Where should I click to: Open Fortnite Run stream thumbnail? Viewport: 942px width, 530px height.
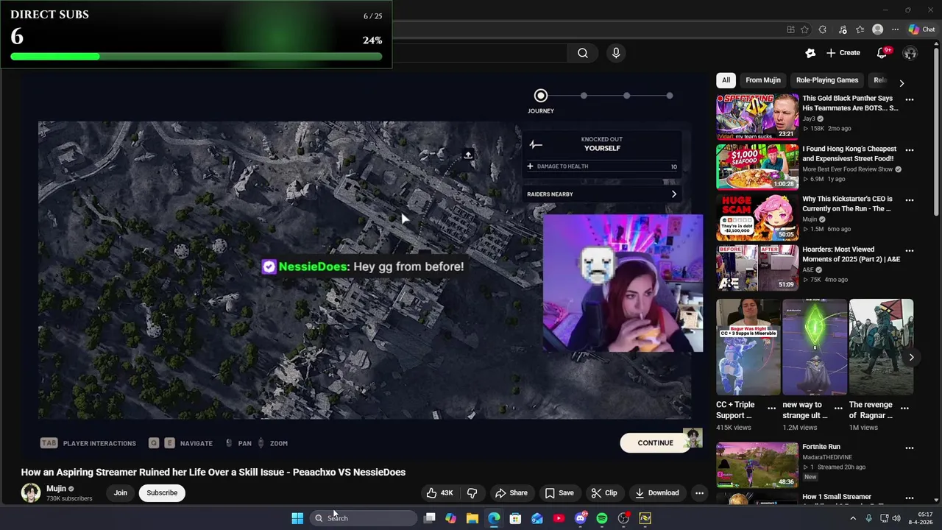tap(757, 464)
